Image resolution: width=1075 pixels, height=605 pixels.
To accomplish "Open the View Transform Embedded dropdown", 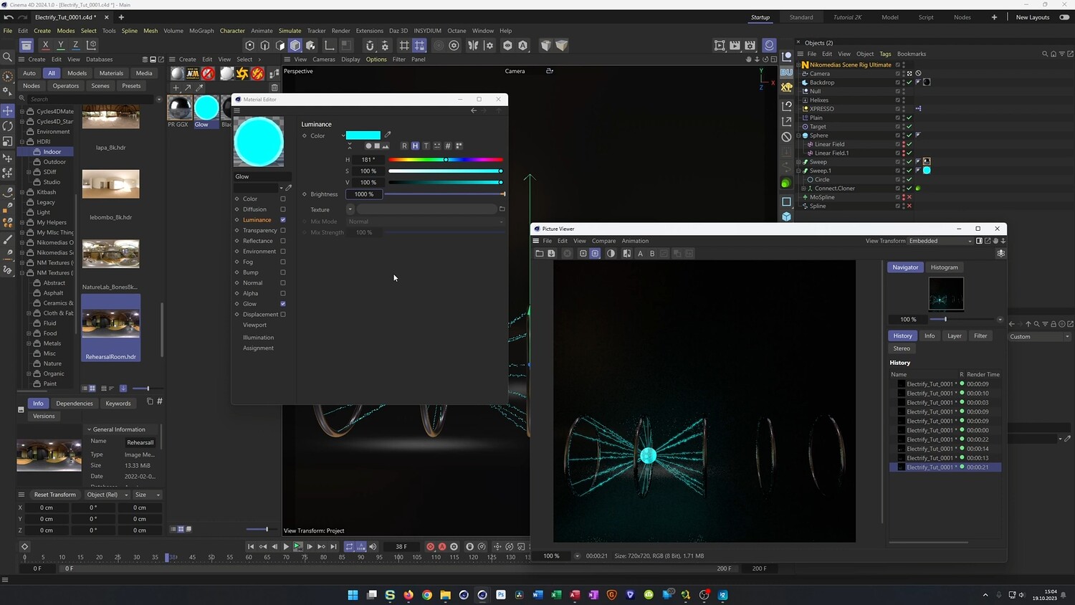I will pos(941,241).
